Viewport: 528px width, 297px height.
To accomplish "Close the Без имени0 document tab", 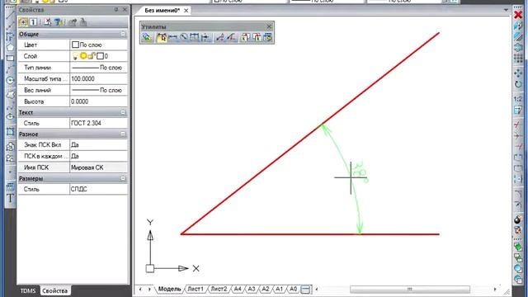I will pyautogui.click(x=186, y=11).
